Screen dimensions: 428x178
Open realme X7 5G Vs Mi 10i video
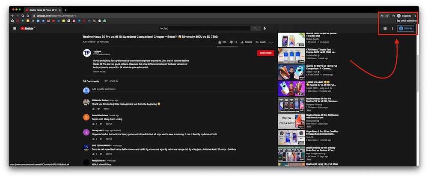click(x=291, y=72)
